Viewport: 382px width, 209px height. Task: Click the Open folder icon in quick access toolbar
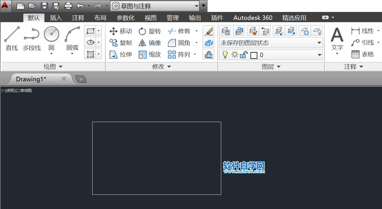(32, 6)
